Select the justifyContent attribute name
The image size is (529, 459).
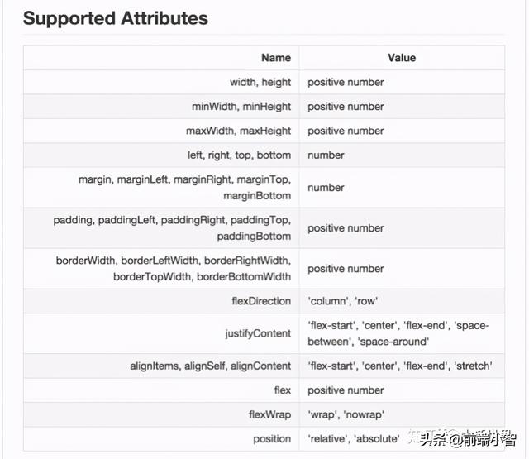(258, 333)
